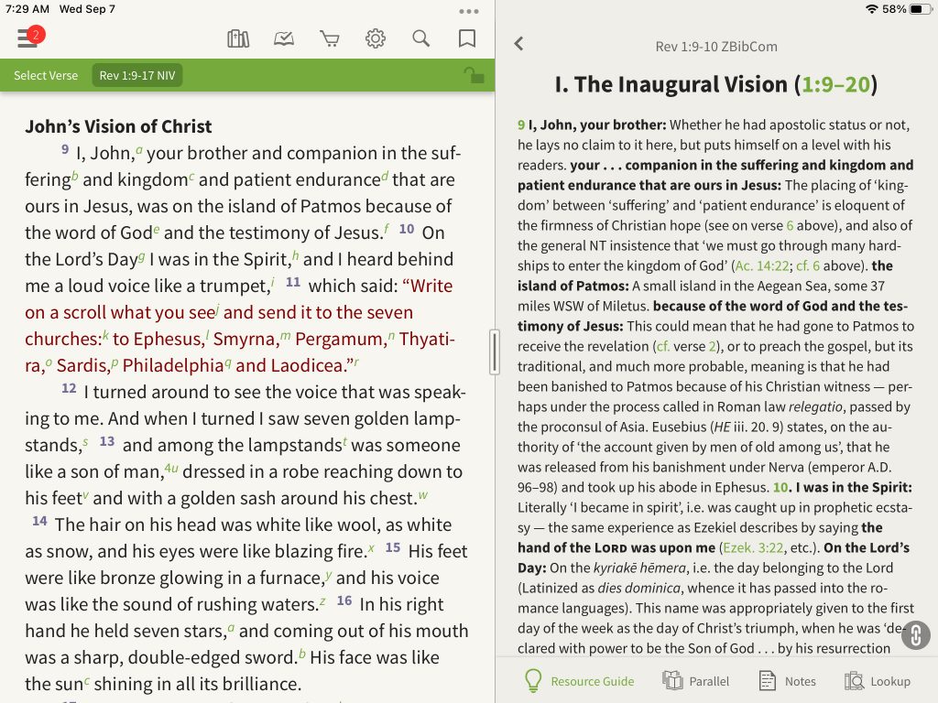938x703 pixels.
Task: Toggle the sync lock icon in green bar
Action: [x=474, y=75]
